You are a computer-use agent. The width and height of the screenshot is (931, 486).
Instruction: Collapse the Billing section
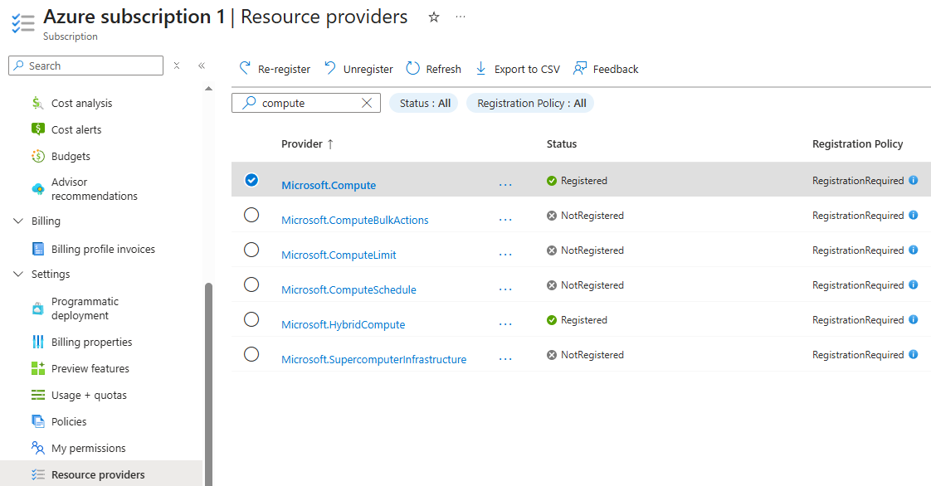click(x=18, y=221)
